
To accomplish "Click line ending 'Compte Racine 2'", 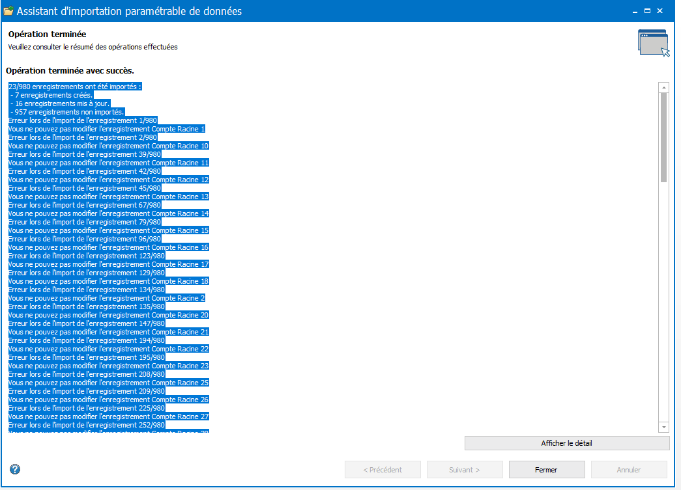I will pyautogui.click(x=106, y=298).
